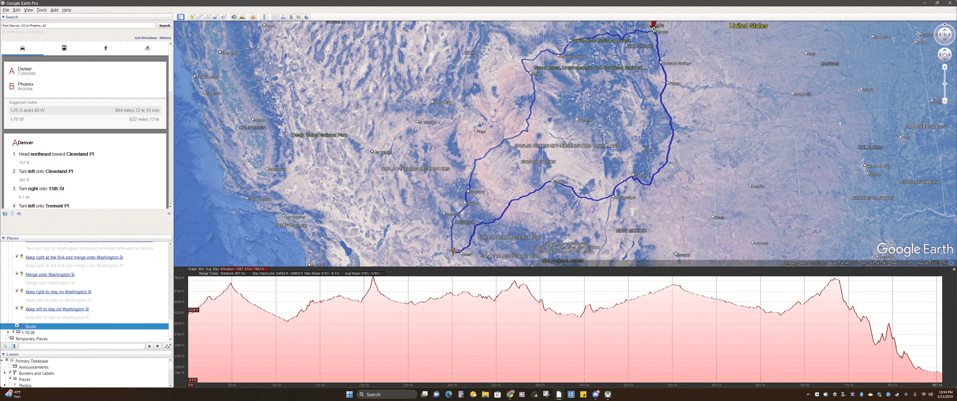
Task: Open Microsoft Edge from the taskbar
Action: pyautogui.click(x=449, y=394)
